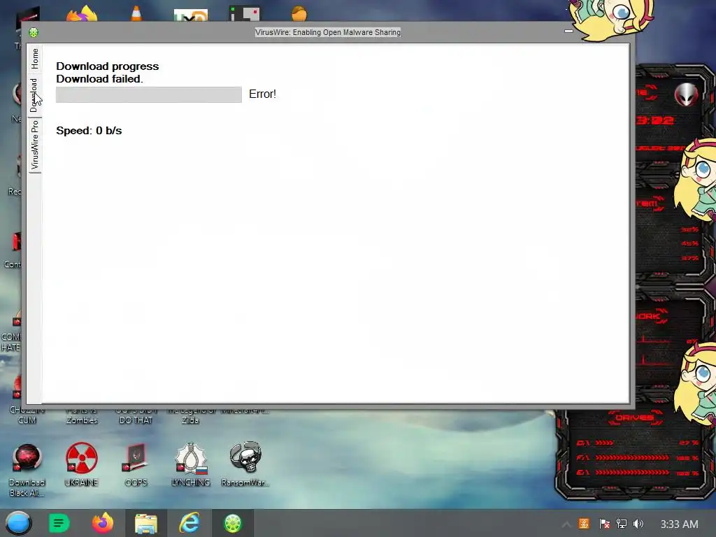This screenshot has width=716, height=537.
Task: Click the alien head gadget icon
Action: pyautogui.click(x=687, y=94)
